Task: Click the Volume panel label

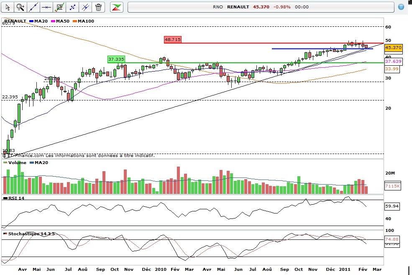Action: (x=17, y=162)
